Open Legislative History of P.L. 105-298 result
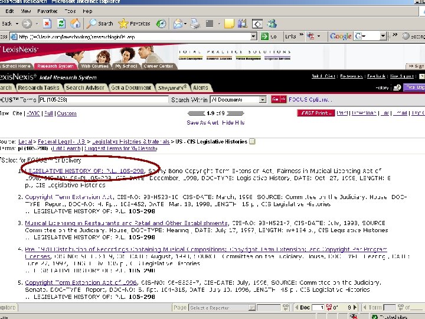The image size is (425, 319). click(85, 171)
